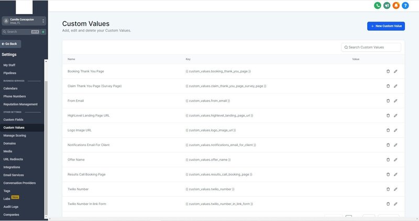Open Phone Numbers settings
The image size is (419, 221).
click(15, 96)
